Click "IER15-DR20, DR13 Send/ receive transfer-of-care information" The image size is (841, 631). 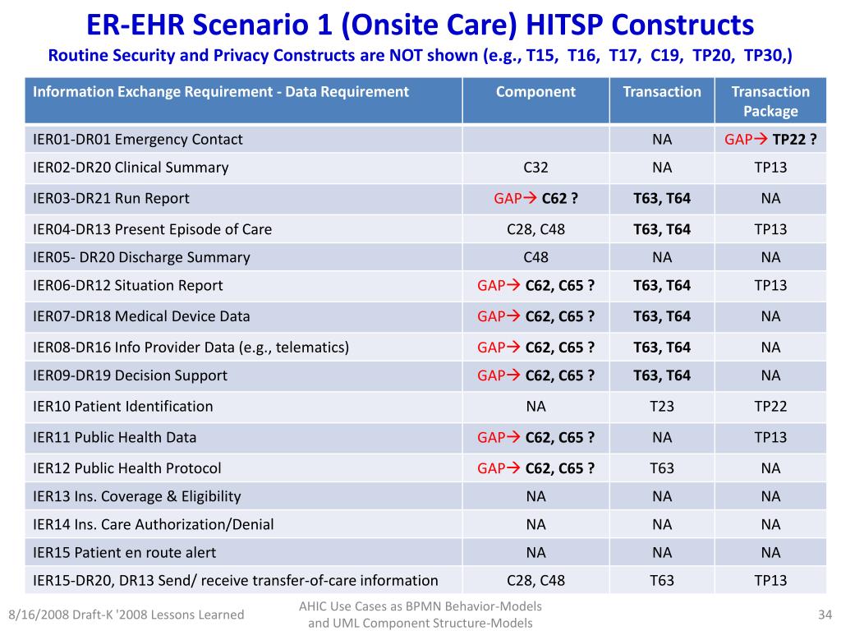(x=236, y=581)
